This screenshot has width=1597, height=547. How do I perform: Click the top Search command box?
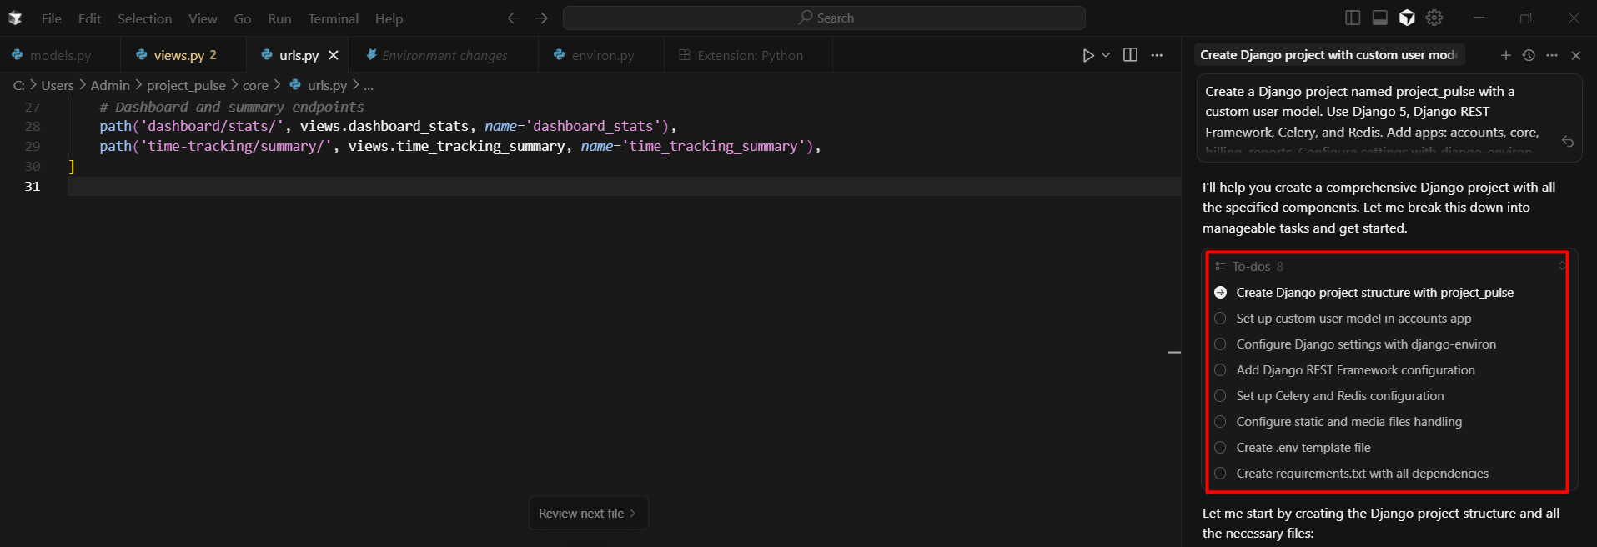pyautogui.click(x=824, y=18)
